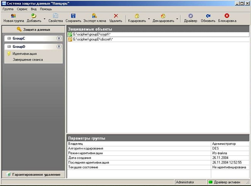The height and width of the screenshot is (186, 251).
Task: Click the Блокировка toolbar icon
Action: [x=227, y=16]
